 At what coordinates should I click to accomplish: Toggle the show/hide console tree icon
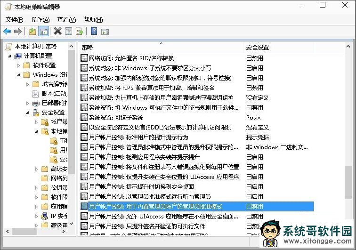coord(43,31)
